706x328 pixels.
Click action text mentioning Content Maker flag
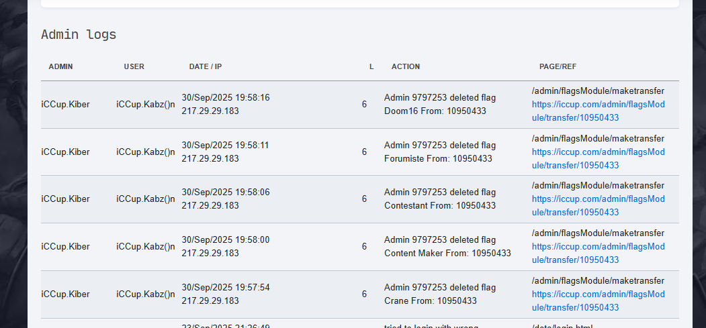click(x=447, y=247)
